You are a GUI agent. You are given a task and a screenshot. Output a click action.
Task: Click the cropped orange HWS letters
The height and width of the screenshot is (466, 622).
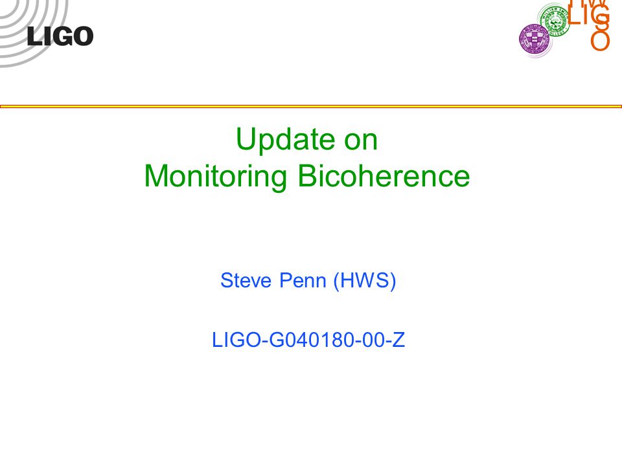coord(588,4)
